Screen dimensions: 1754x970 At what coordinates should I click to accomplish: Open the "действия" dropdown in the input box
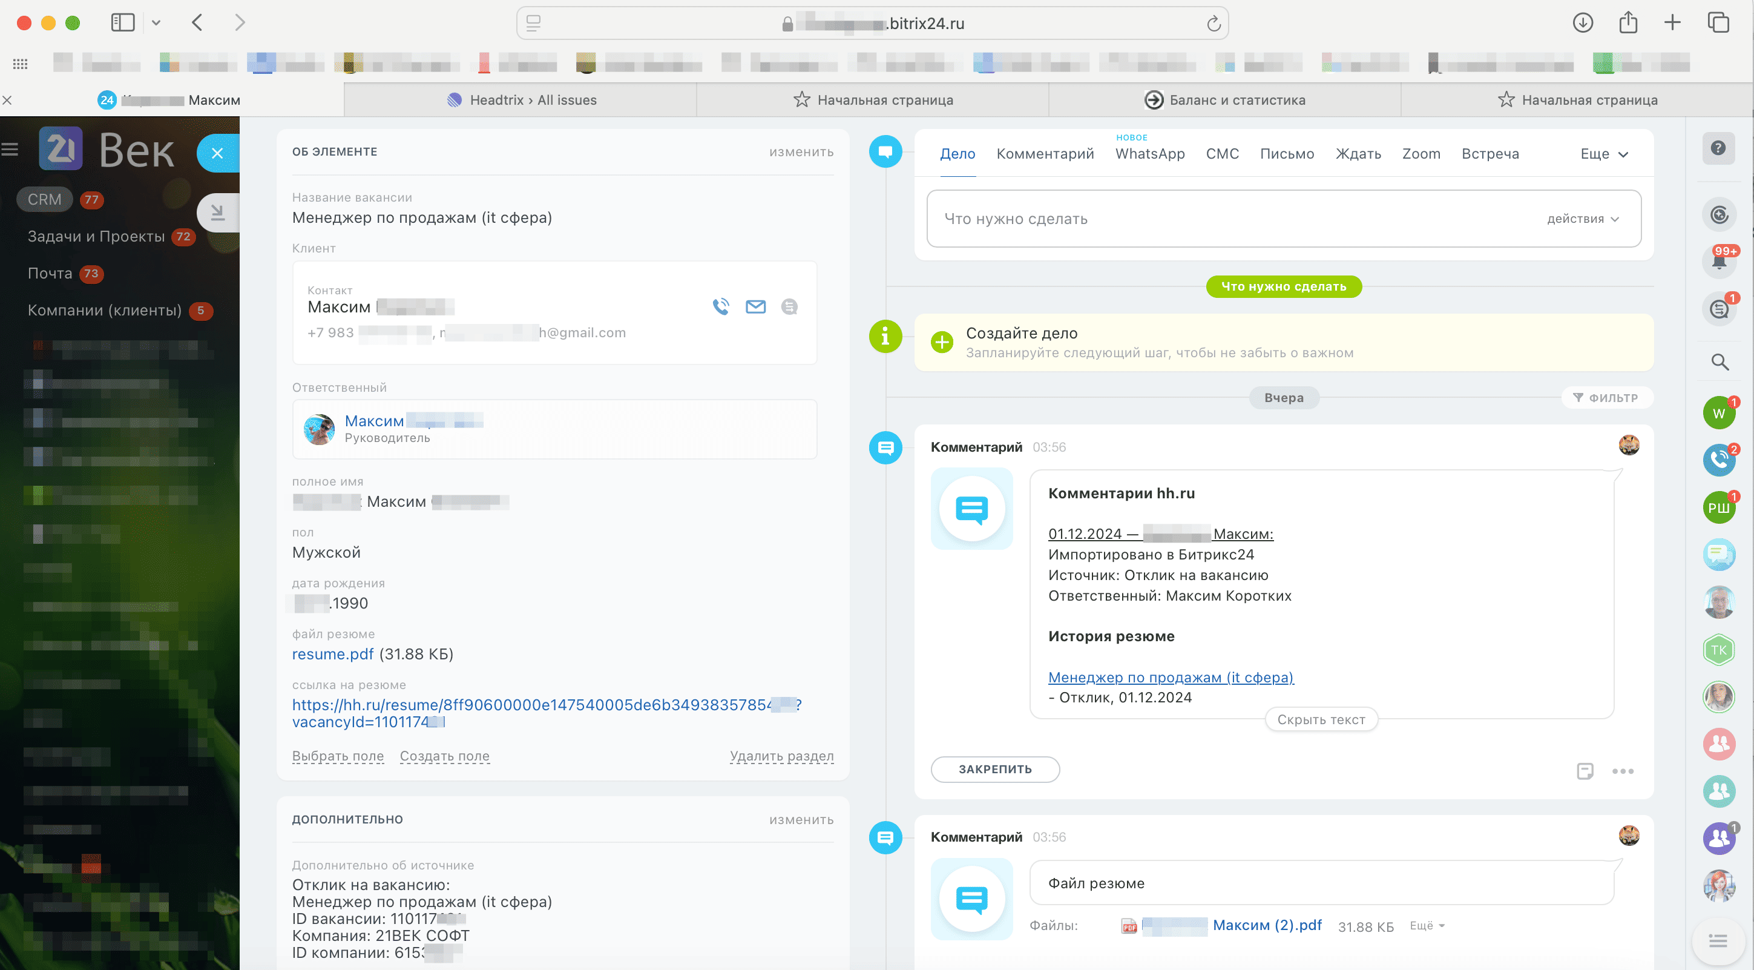click(1582, 219)
